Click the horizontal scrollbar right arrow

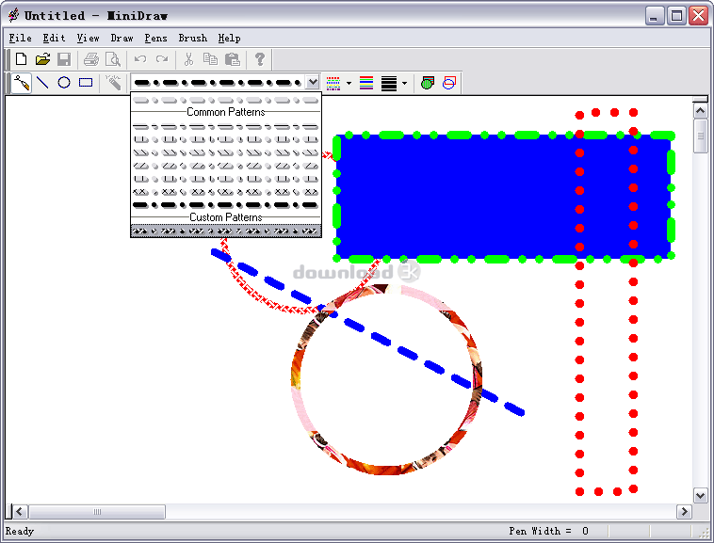point(684,512)
